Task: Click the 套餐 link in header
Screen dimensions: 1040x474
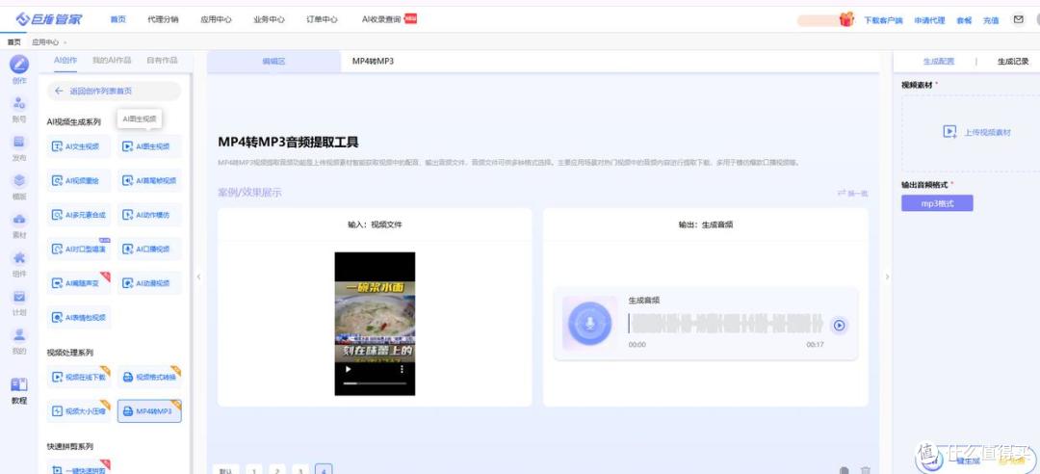Action: [964, 20]
